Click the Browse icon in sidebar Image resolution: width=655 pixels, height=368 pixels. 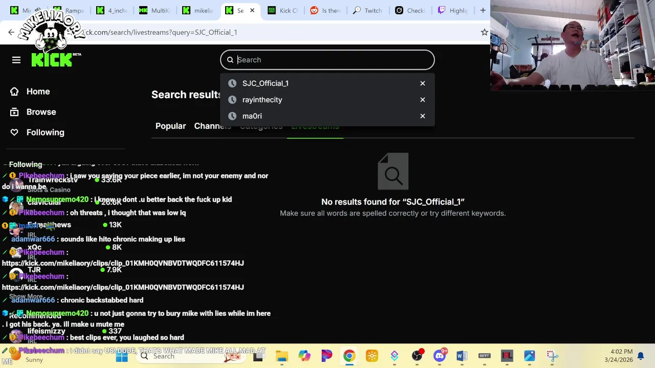14,112
